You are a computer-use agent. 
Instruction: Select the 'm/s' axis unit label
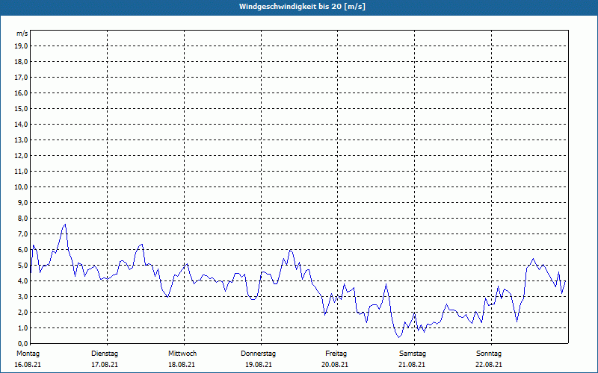click(22, 34)
